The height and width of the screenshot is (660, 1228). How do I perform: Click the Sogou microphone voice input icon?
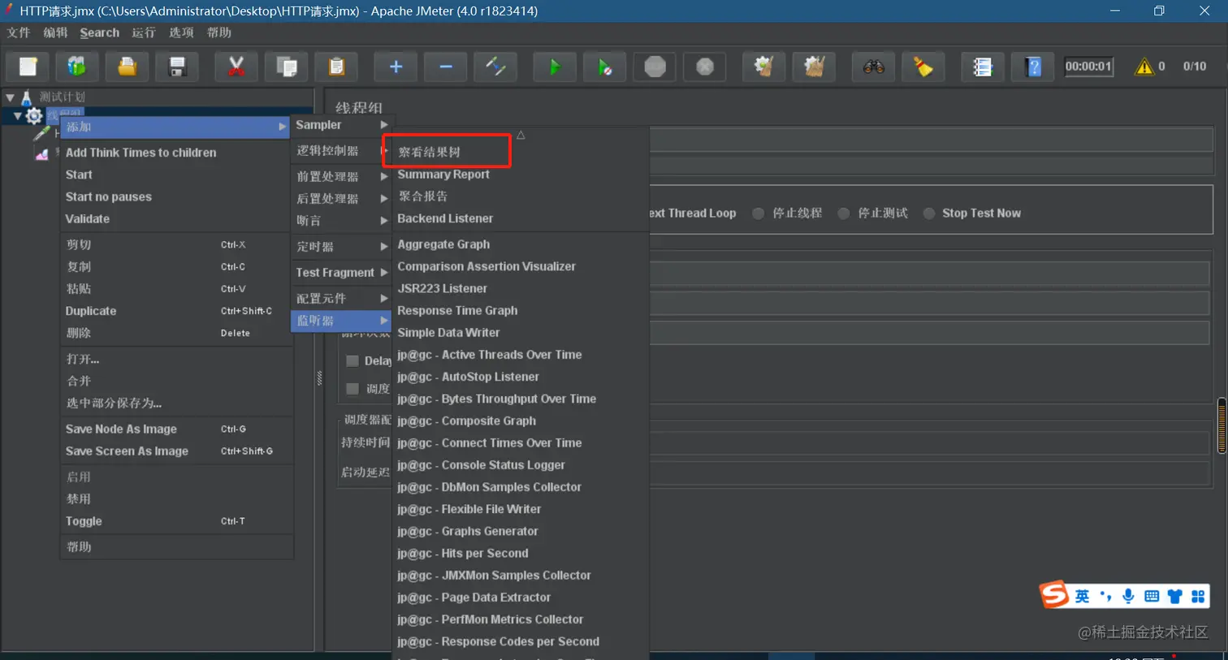coord(1128,597)
